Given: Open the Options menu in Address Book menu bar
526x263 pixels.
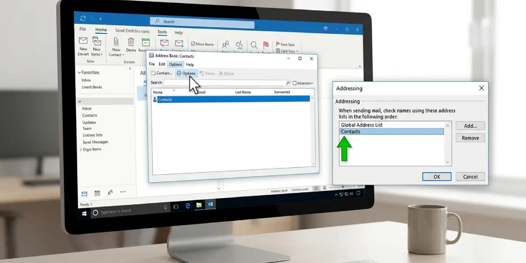Looking at the screenshot, I should coord(175,64).
